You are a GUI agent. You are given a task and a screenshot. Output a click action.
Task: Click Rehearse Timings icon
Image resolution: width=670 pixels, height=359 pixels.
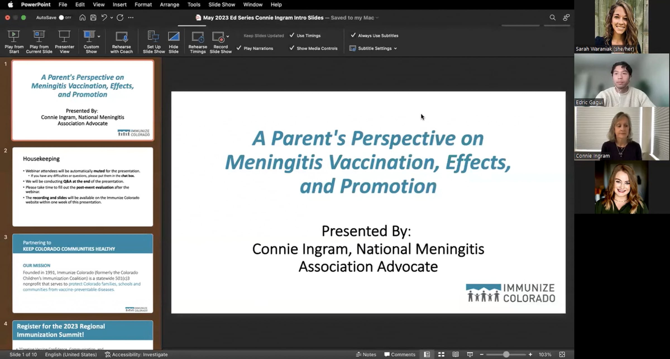[x=198, y=37]
